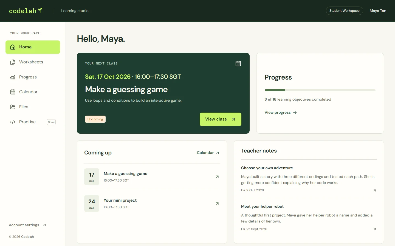
Task: Click the Files folder icon
Action: [x=13, y=107]
